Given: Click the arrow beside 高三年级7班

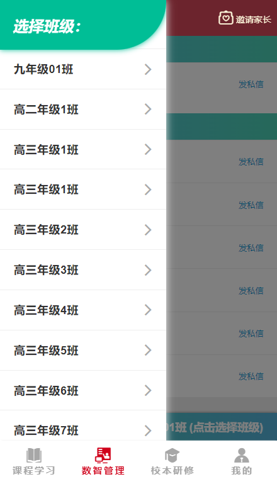Looking at the screenshot, I should (x=148, y=431).
